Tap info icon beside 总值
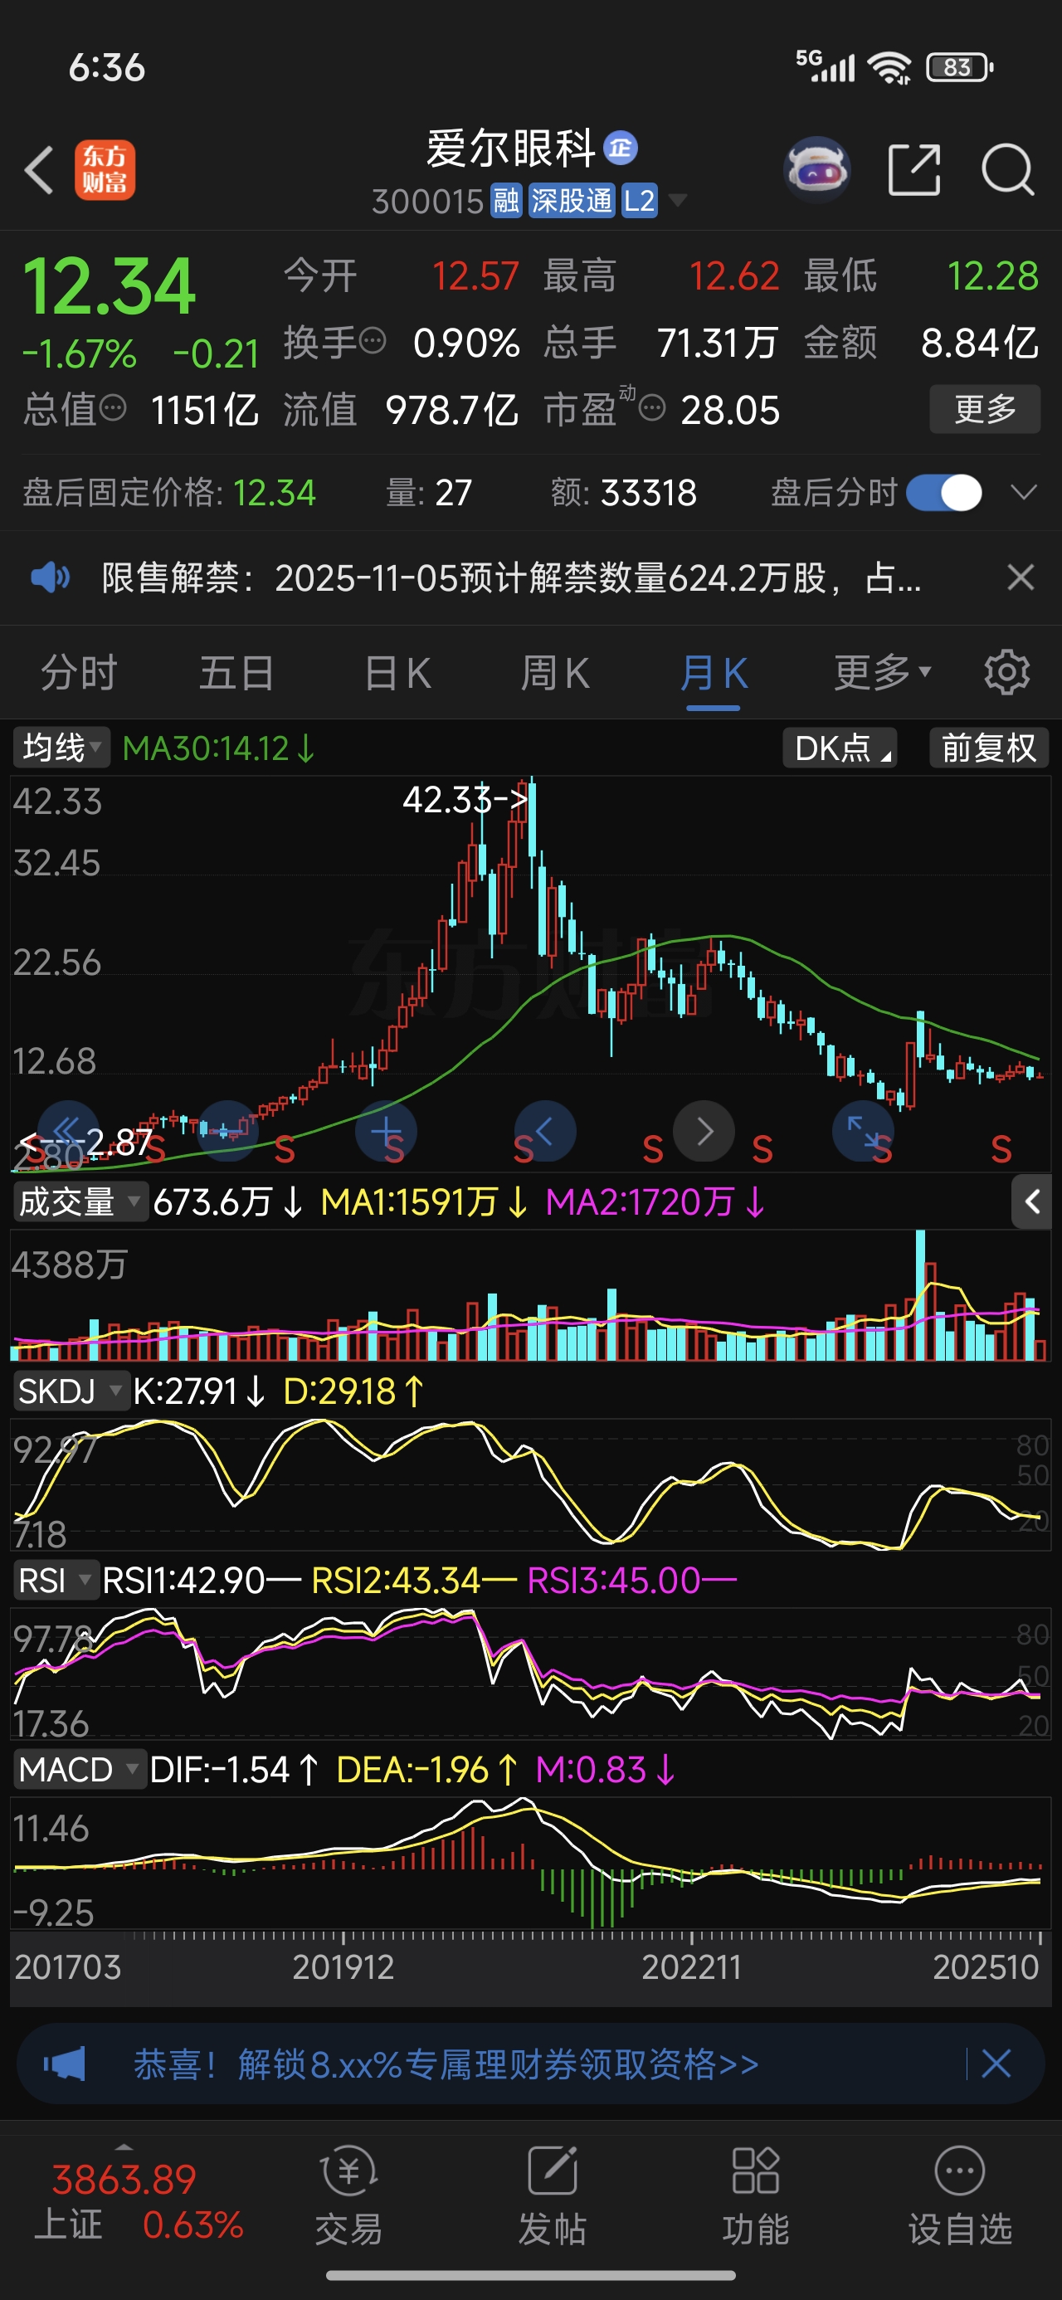The height and width of the screenshot is (2300, 1062). (x=113, y=408)
